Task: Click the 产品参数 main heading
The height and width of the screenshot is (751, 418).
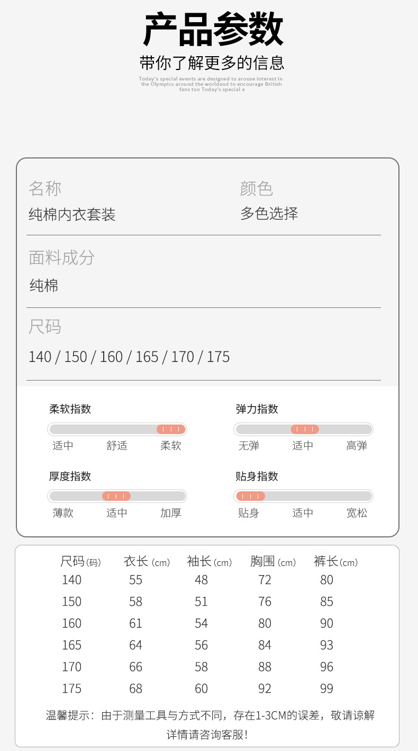Action: [213, 31]
